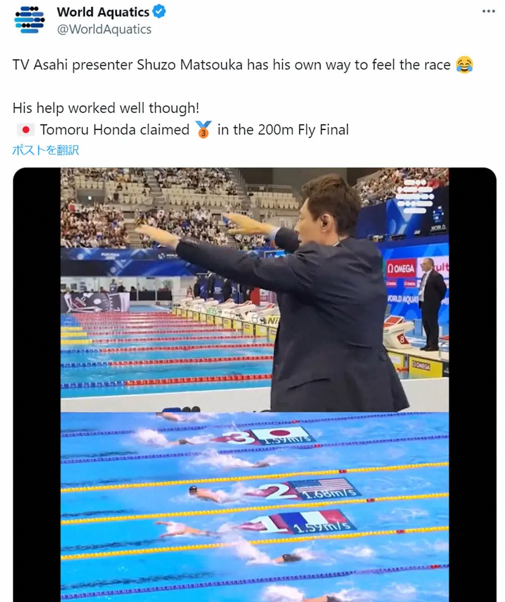Click the World Aquatics display name
This screenshot has height=602, width=505.
(x=103, y=12)
